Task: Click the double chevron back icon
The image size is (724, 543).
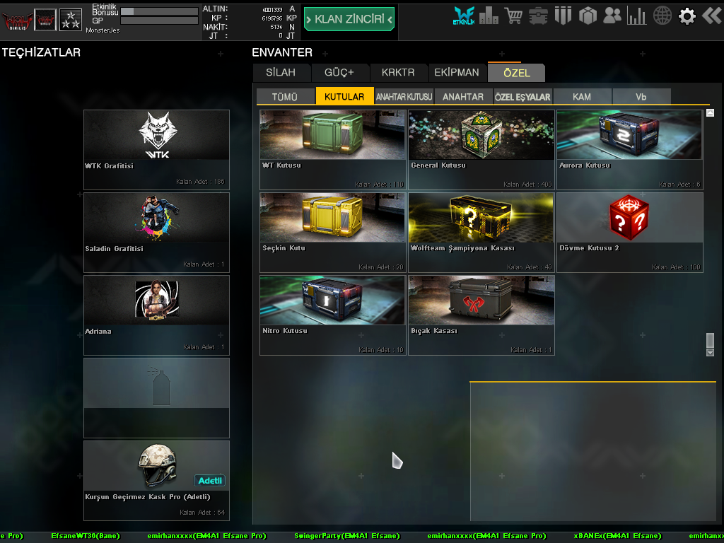Action: (x=711, y=16)
